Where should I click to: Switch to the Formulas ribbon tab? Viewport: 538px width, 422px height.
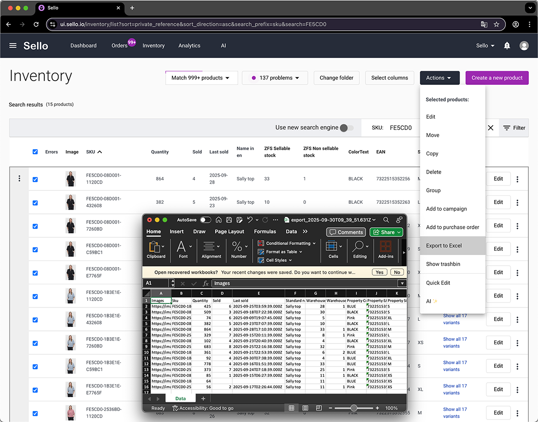tap(265, 231)
